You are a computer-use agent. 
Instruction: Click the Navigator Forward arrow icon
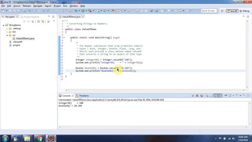[28, 21]
